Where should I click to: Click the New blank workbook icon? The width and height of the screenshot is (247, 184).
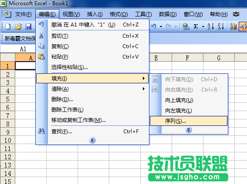point(8,26)
